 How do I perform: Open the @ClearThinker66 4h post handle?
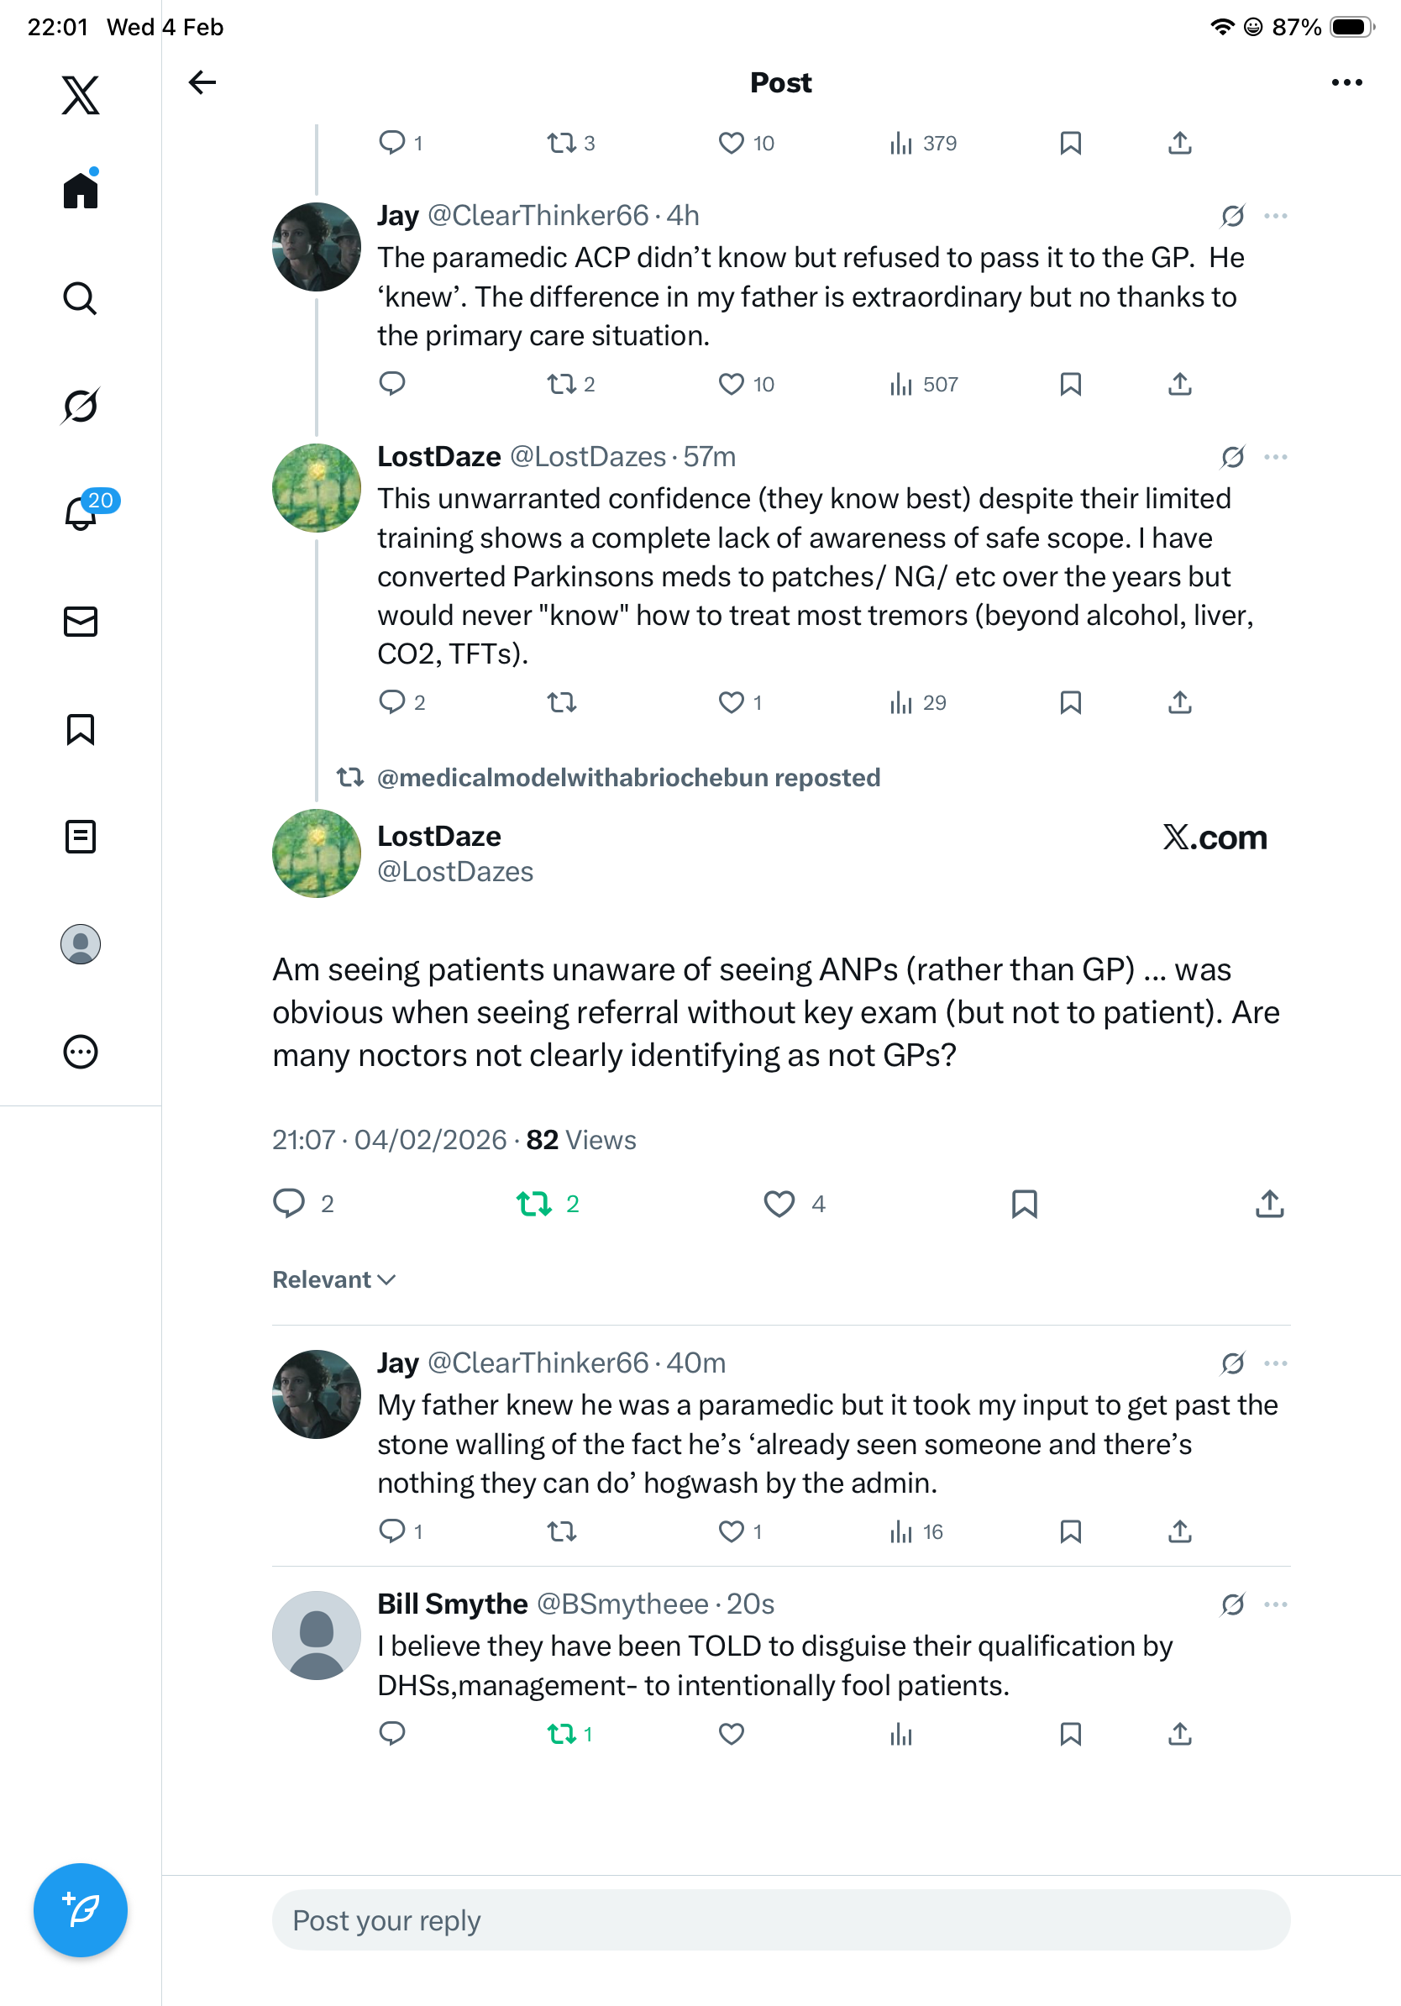point(538,216)
